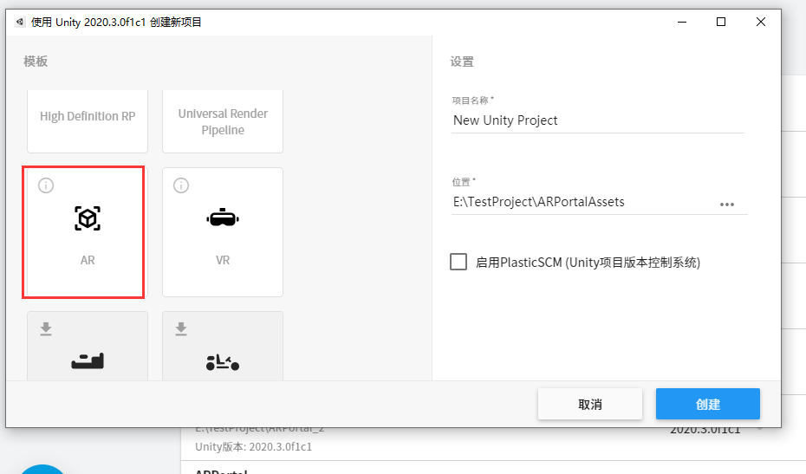Click the karting template icon
The width and height of the screenshot is (806, 474).
(x=223, y=362)
